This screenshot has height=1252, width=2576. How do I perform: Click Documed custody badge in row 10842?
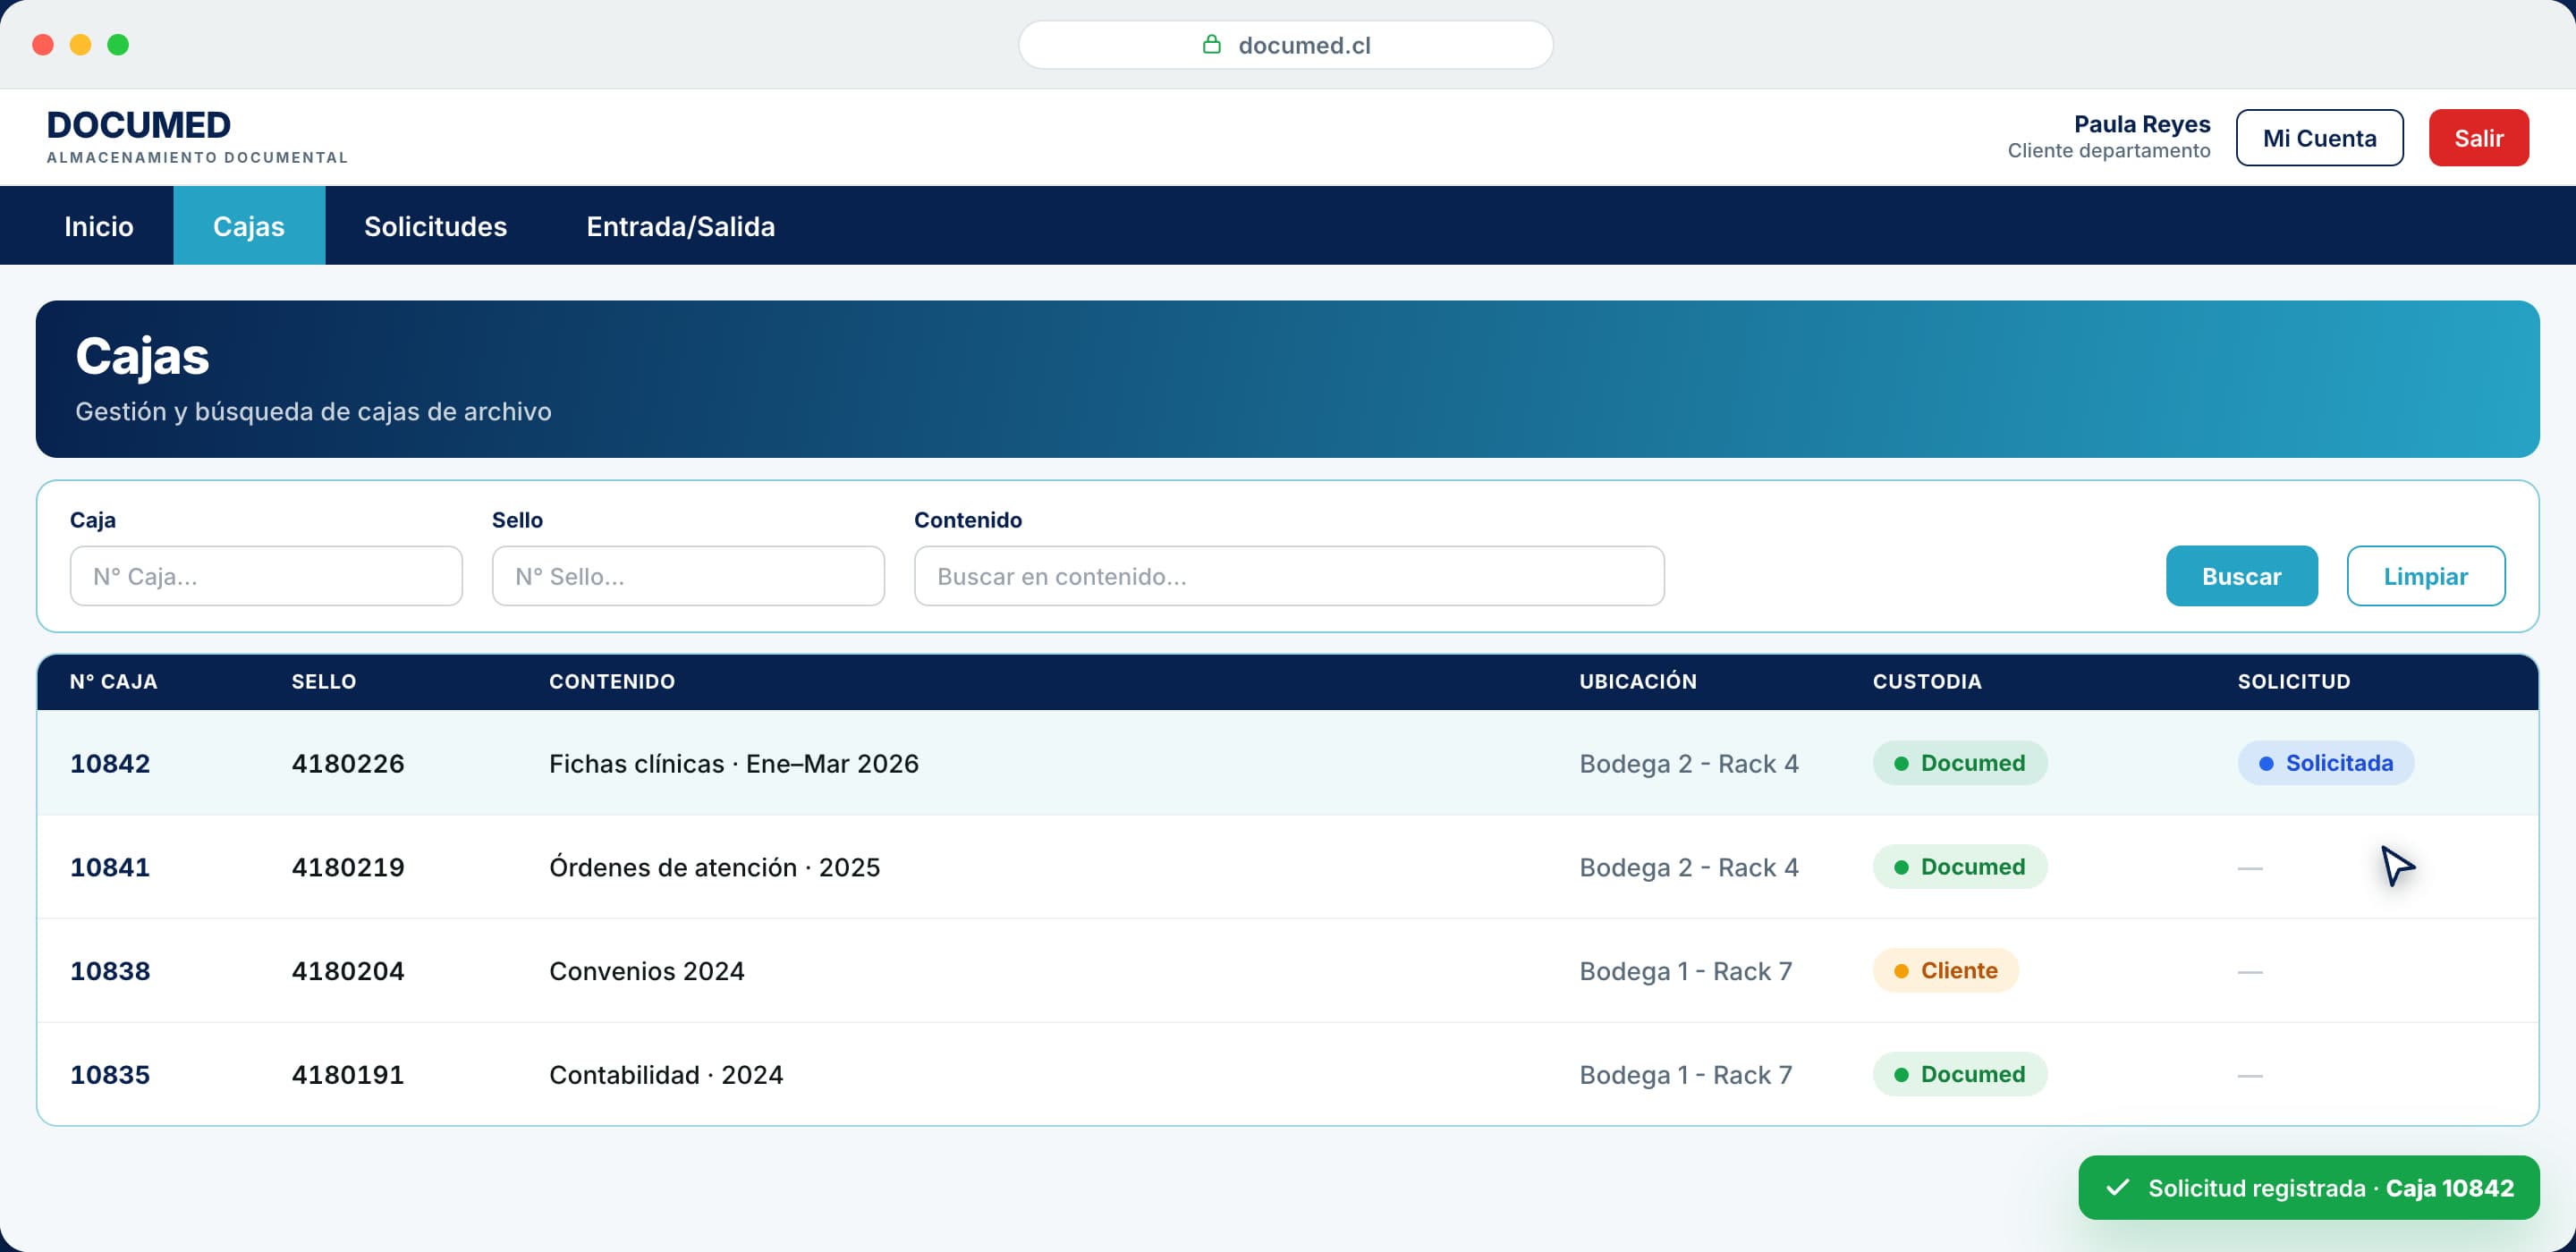point(1959,763)
